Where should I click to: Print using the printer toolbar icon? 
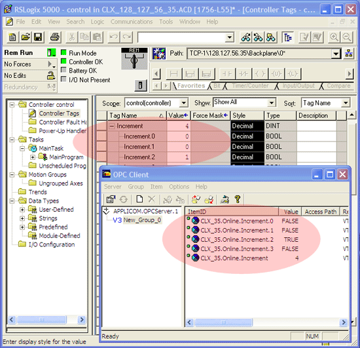point(54,37)
